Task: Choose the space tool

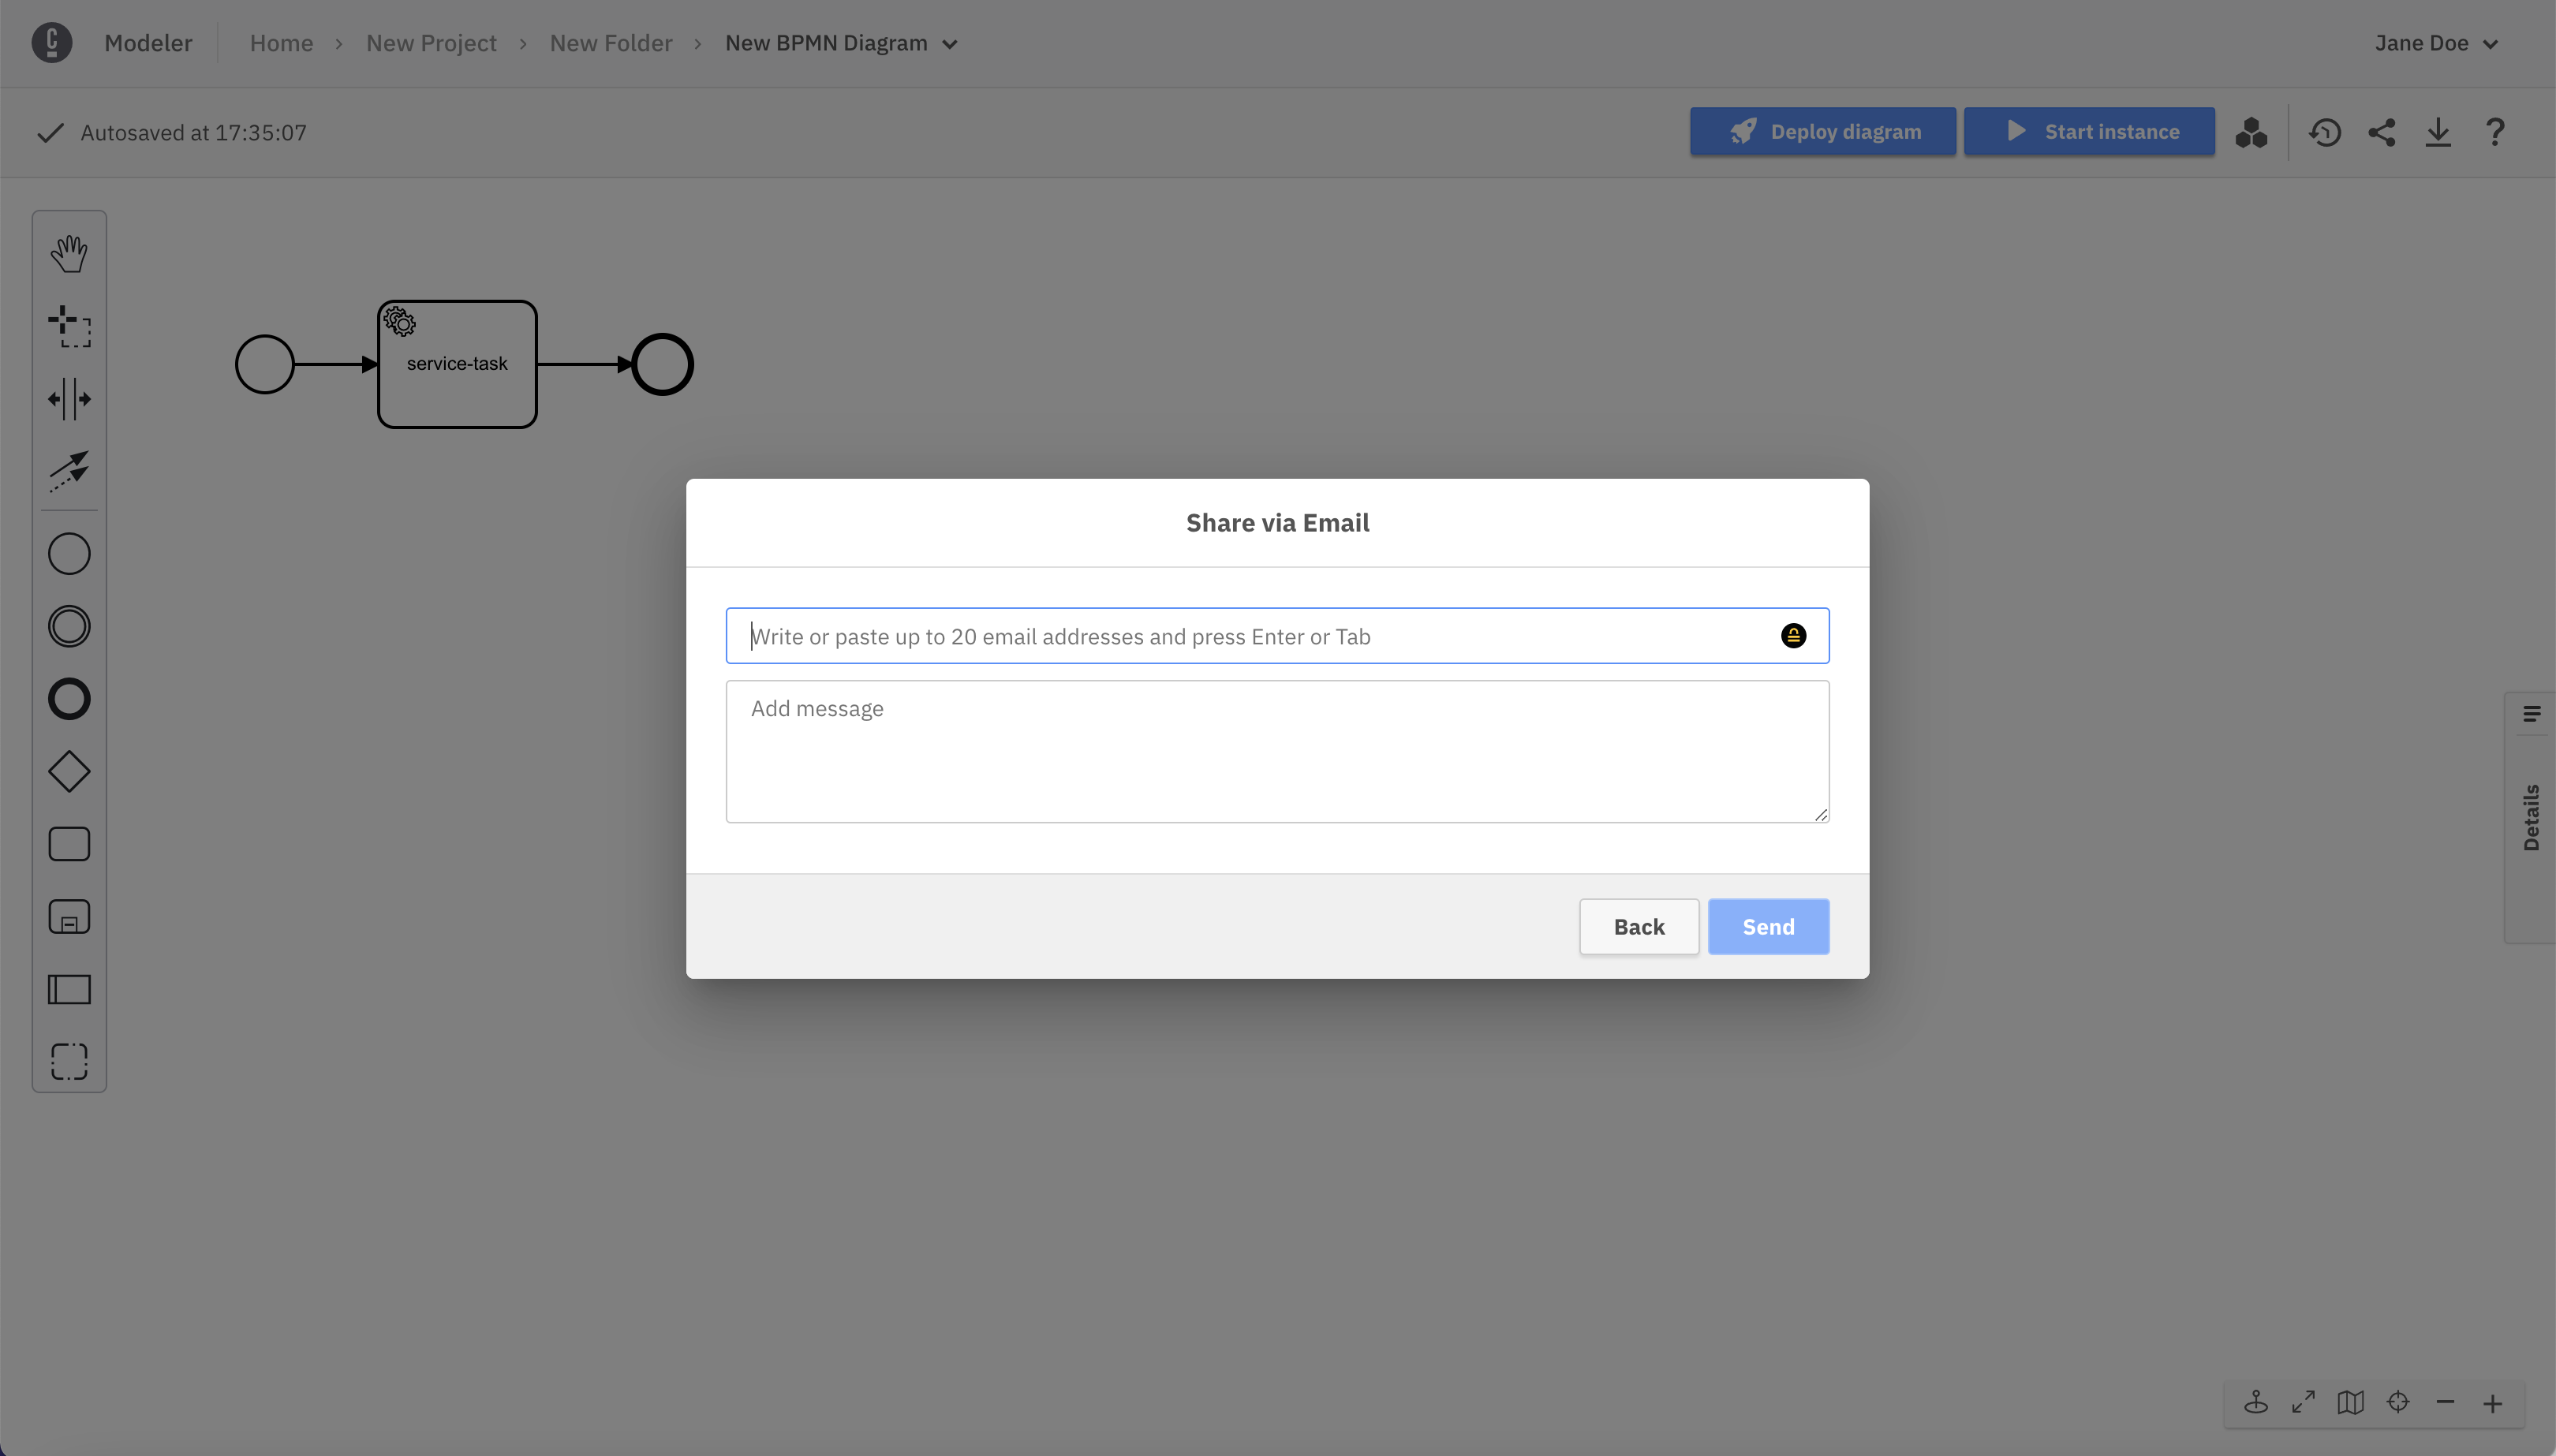Action: pos(69,399)
